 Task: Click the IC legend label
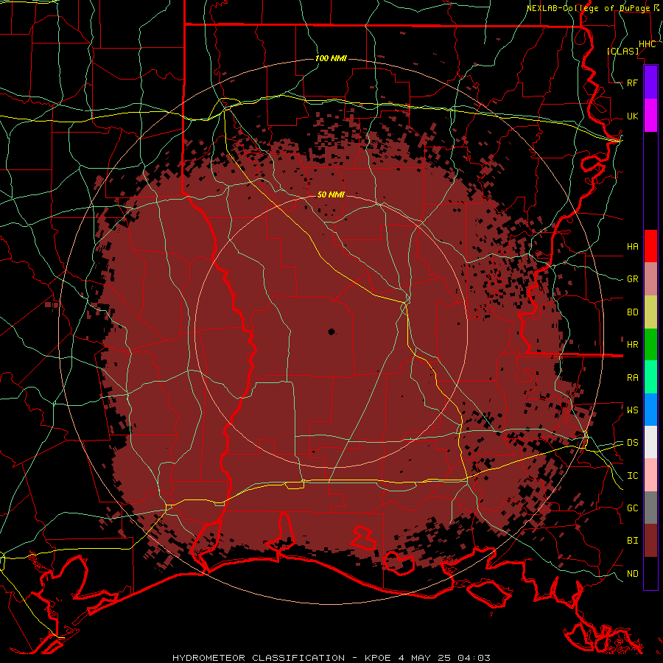point(632,475)
